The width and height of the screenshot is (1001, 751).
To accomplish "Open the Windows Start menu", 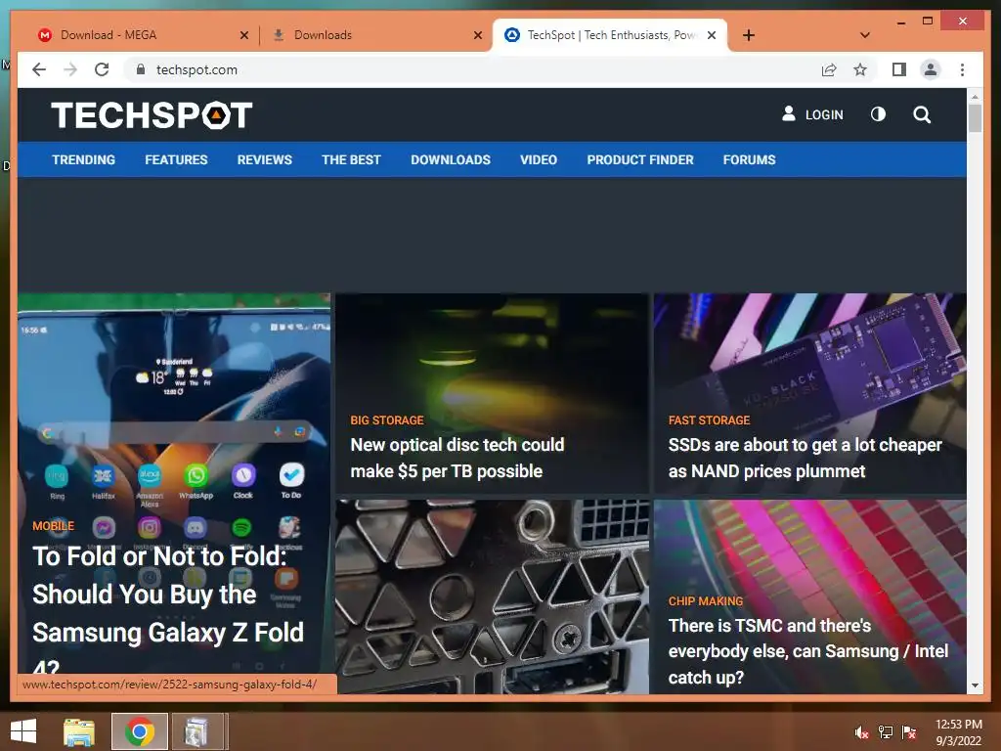I will [23, 731].
